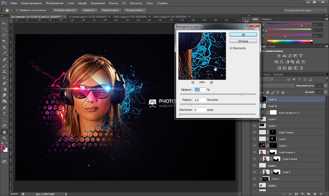
Task: Open the Основная рабочая среда workspace dropdown
Action: point(305,11)
